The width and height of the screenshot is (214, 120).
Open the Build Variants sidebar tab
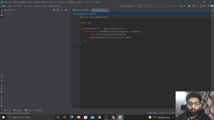[2, 101]
